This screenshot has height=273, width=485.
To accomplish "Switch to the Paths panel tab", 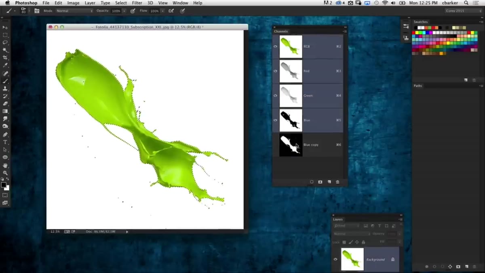I will point(418,86).
